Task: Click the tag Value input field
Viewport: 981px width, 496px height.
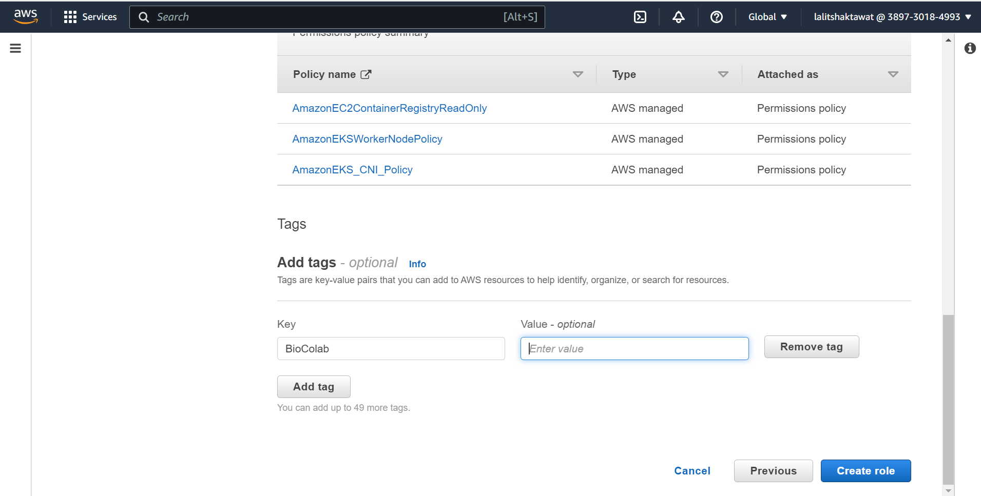Action: 634,349
